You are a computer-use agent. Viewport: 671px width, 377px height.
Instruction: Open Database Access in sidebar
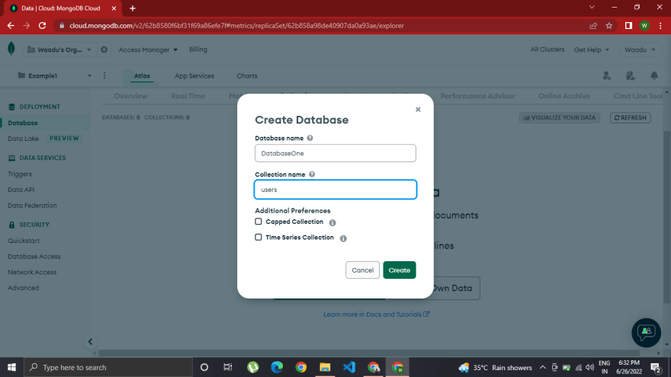(x=34, y=257)
